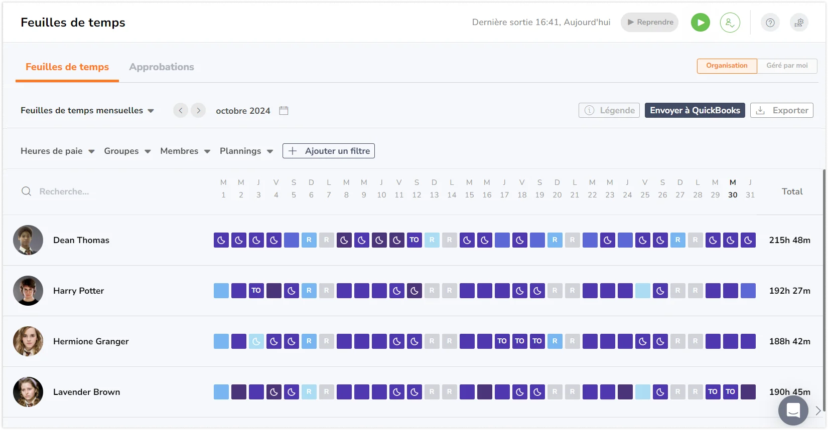Open Dean Thomas's TO cell on day 12
The image size is (828, 430).
[415, 240]
